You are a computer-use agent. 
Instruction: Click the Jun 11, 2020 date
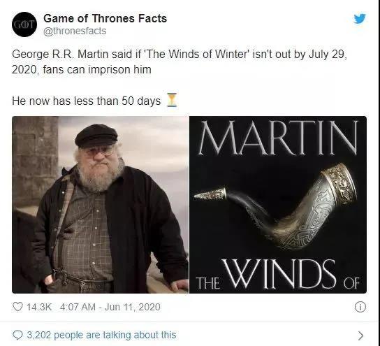(132, 307)
